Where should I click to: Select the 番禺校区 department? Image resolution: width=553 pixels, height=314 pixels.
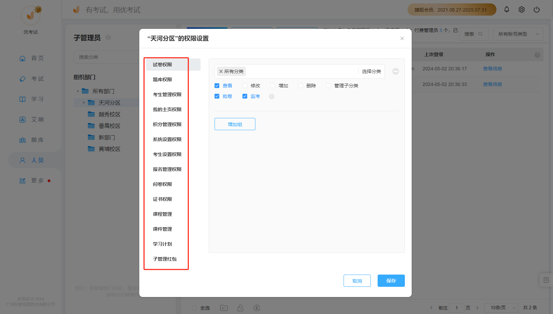pos(109,126)
